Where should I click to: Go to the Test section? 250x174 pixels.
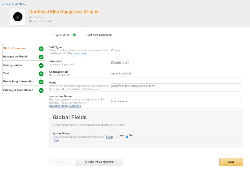[x=24, y=73]
